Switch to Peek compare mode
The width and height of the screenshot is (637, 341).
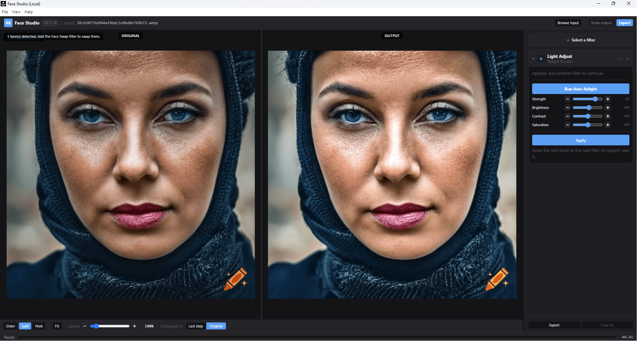(x=39, y=326)
